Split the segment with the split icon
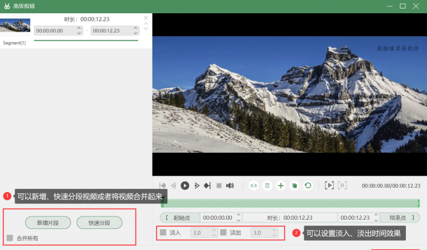This screenshot has width=427, height=250. coord(254,186)
